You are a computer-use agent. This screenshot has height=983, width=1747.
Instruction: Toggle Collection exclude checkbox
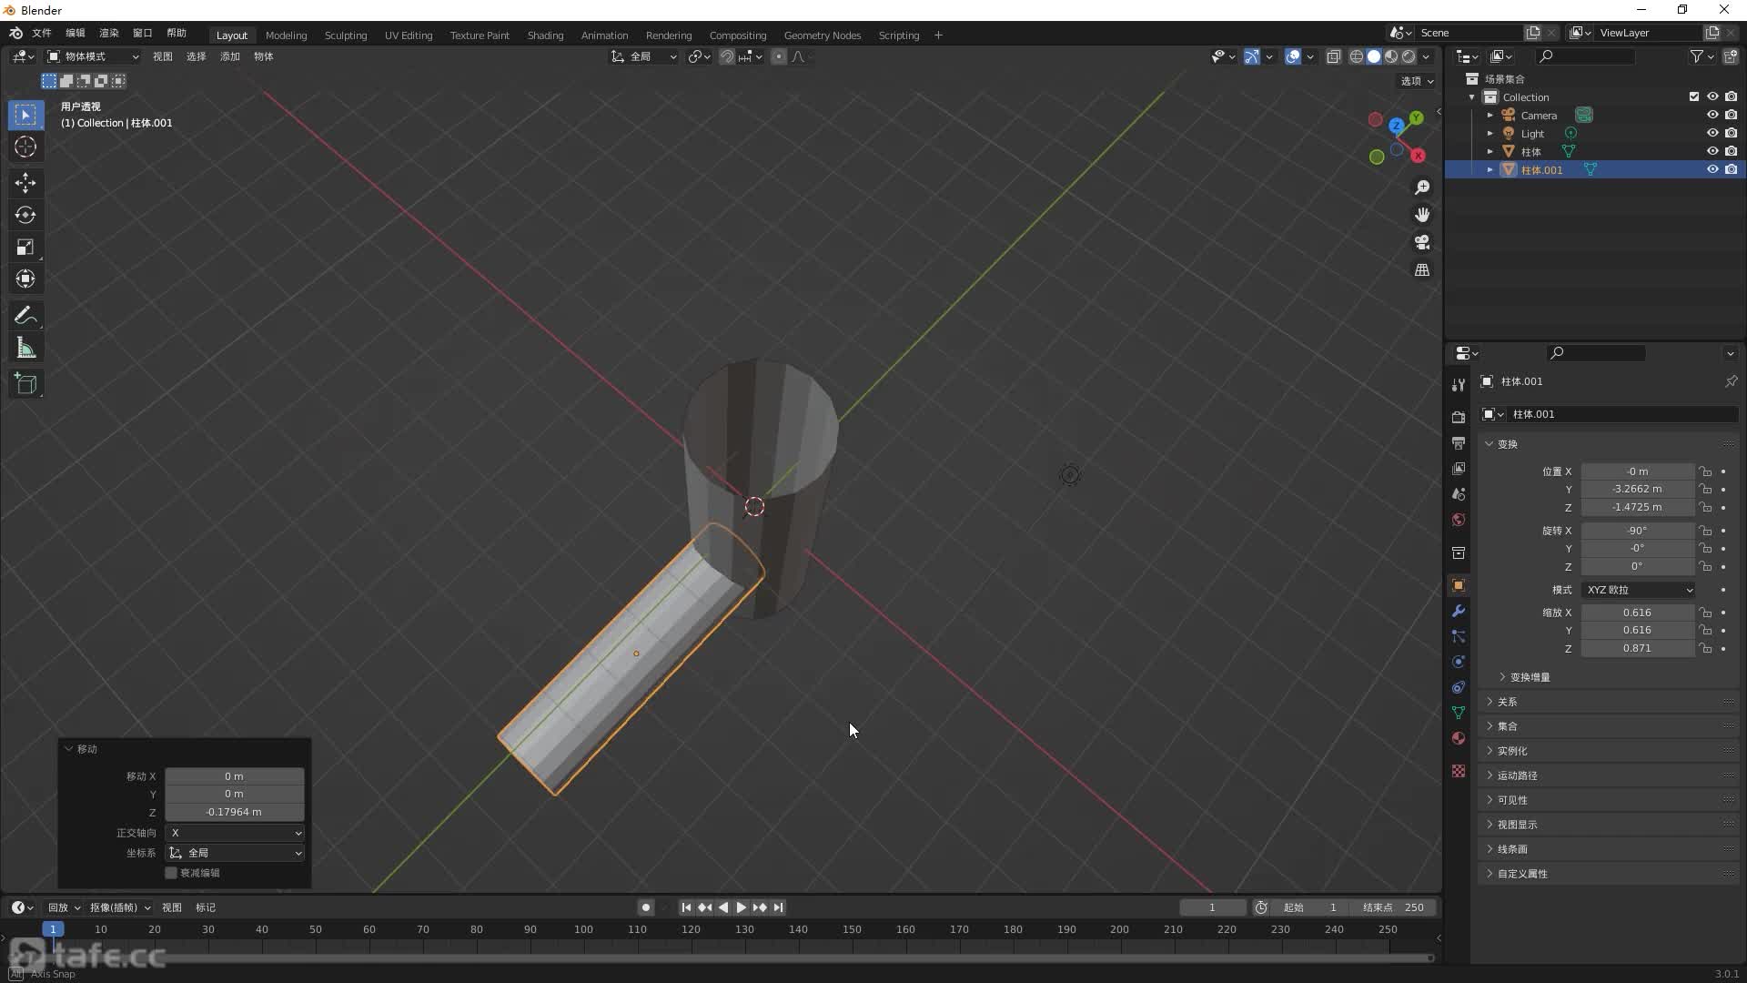coord(1693,96)
